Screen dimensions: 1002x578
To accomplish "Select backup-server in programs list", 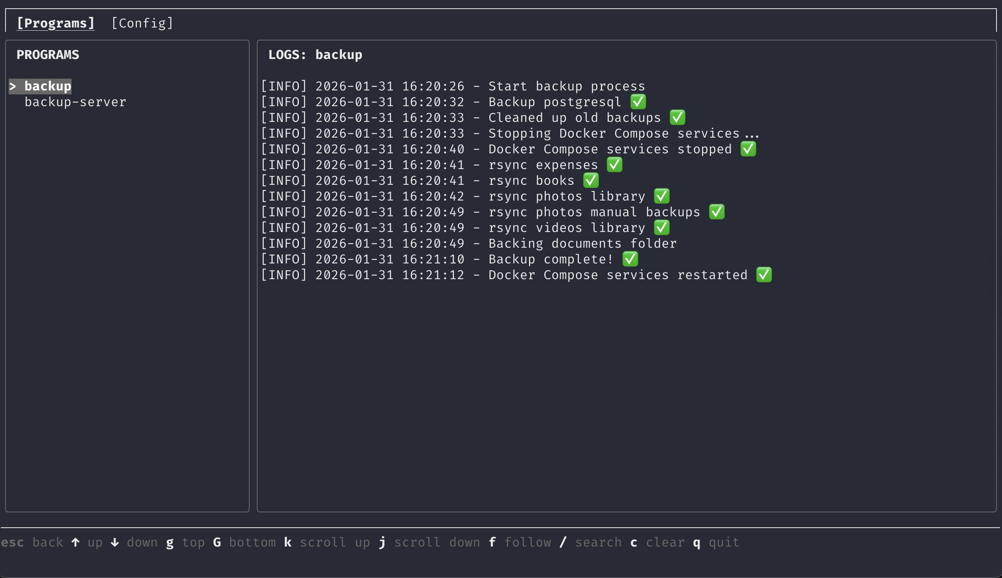I will click(x=75, y=102).
